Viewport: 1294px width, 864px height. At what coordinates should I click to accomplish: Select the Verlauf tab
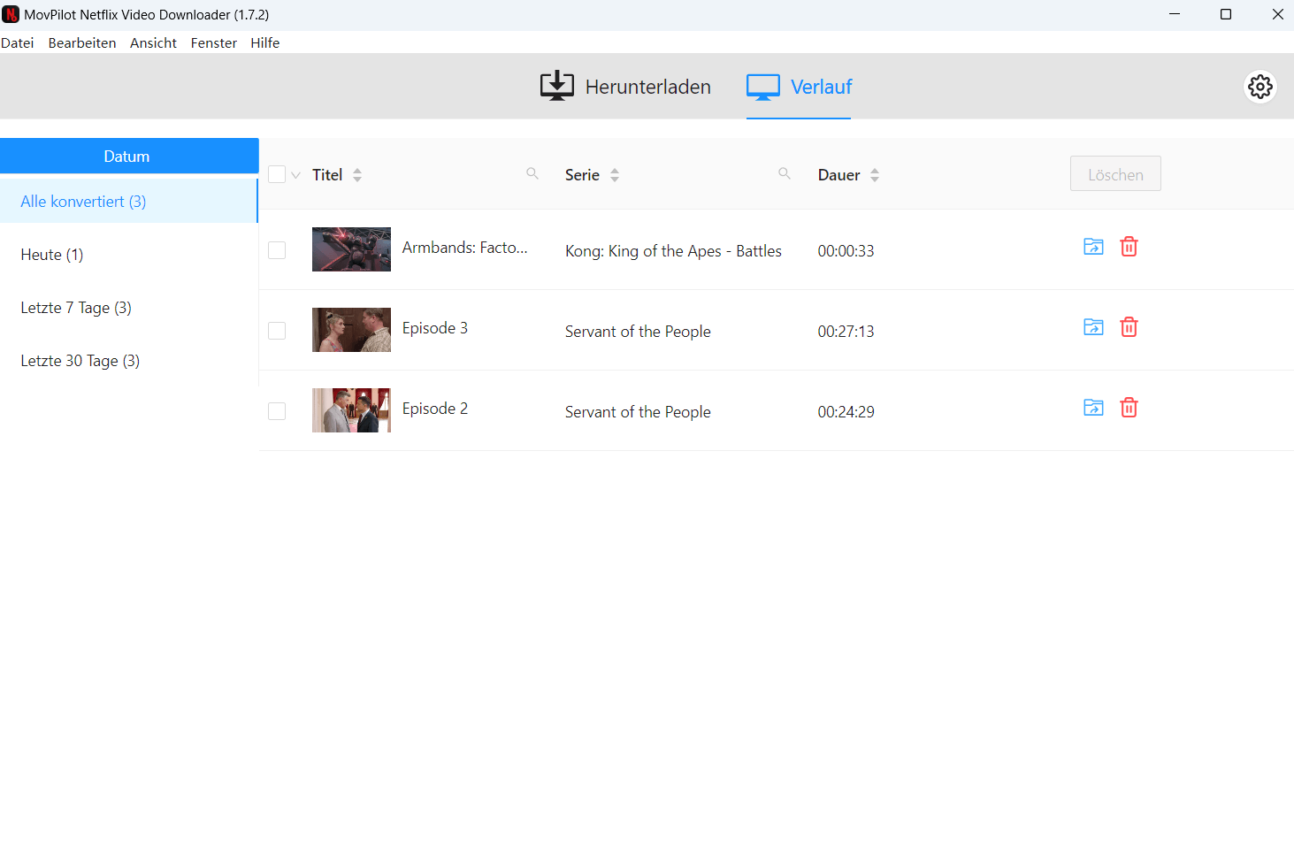pos(799,87)
